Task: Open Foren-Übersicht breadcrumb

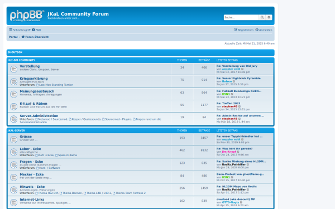Action: pos(35,37)
